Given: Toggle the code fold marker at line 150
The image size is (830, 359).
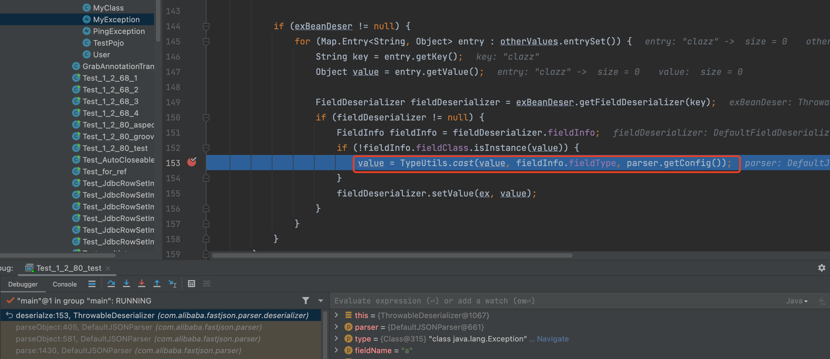Looking at the screenshot, I should [x=206, y=118].
